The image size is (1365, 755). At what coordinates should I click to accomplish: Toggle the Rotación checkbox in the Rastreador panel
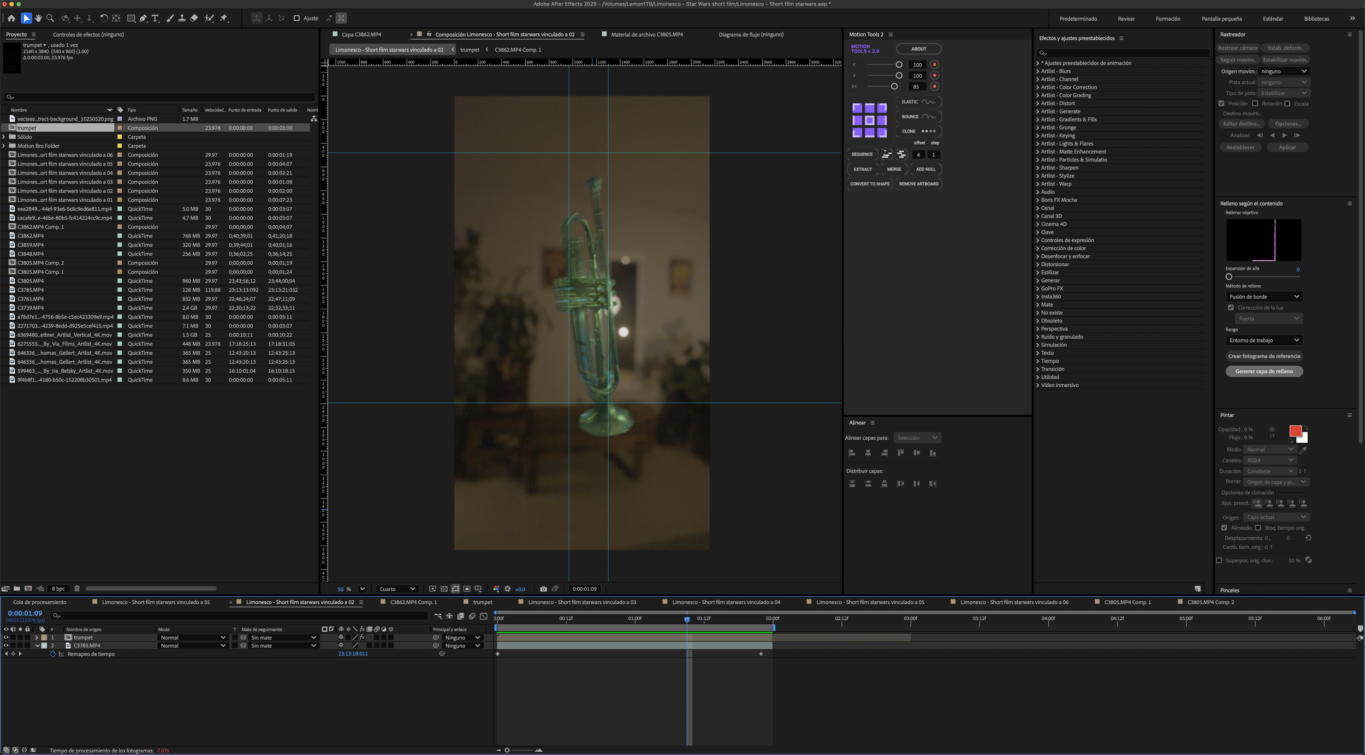click(x=1255, y=104)
